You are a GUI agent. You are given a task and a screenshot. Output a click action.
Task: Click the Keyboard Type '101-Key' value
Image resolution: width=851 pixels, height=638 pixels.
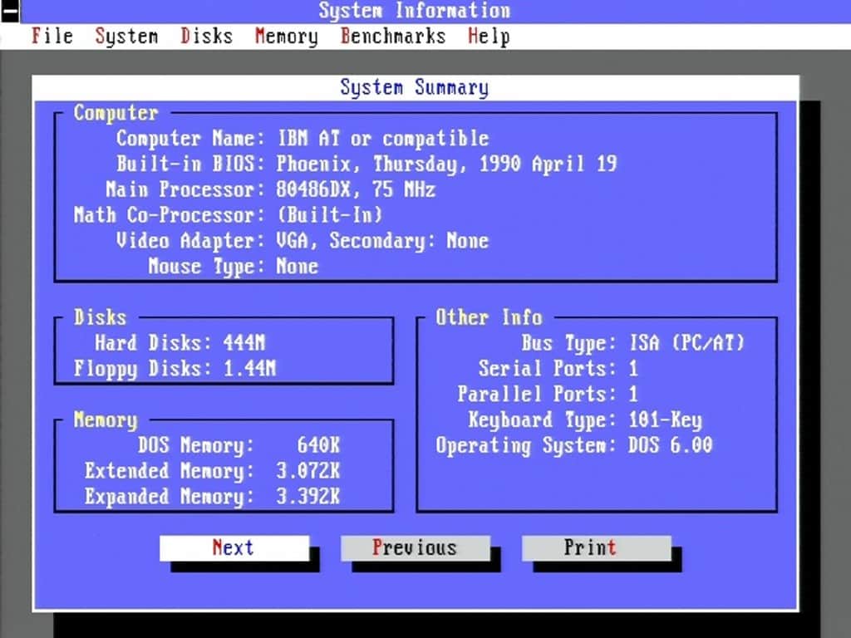(x=666, y=420)
